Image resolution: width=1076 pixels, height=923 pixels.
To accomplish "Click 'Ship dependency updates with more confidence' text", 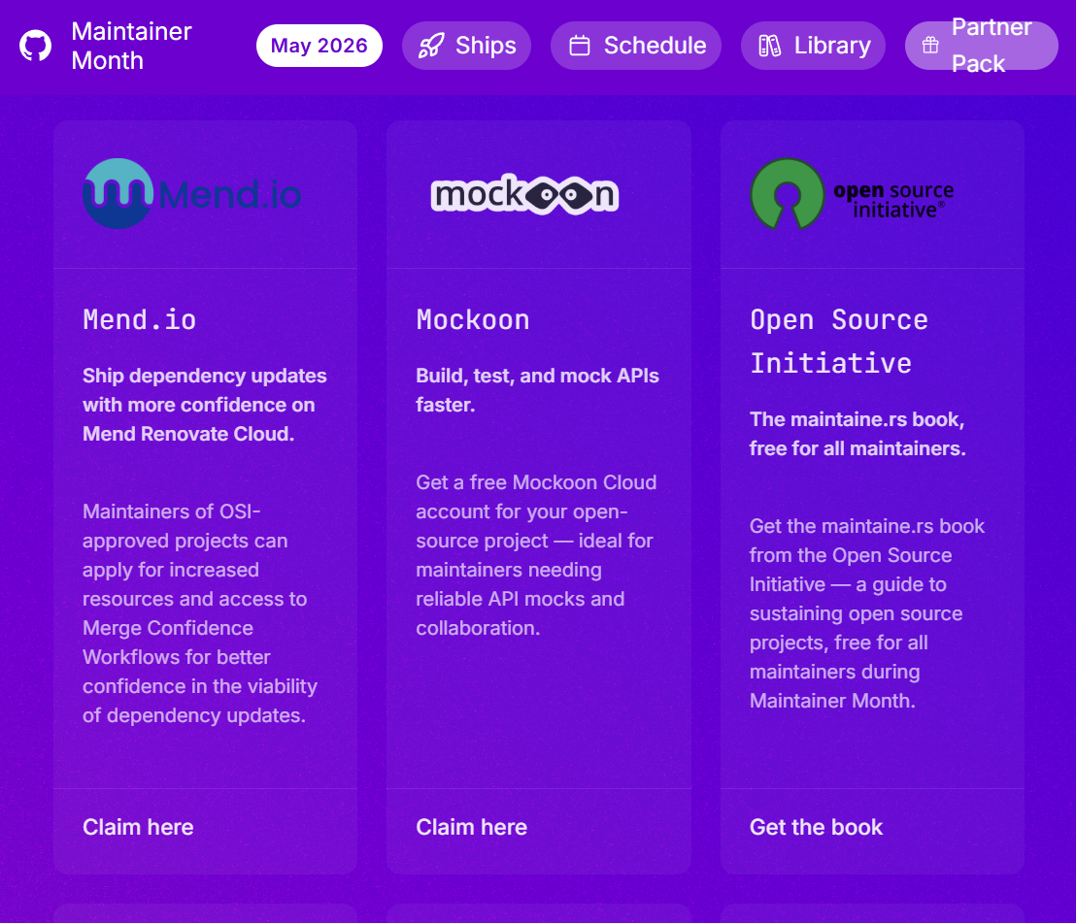I will 205,405.
